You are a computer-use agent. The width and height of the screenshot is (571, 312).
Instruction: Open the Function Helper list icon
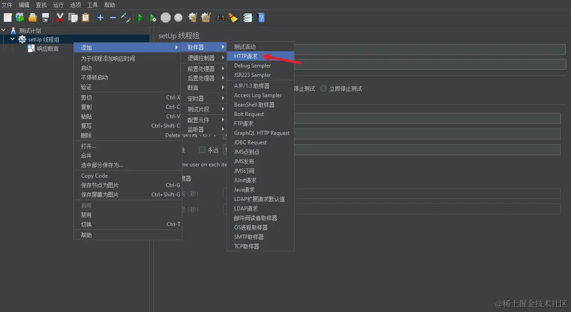(247, 18)
